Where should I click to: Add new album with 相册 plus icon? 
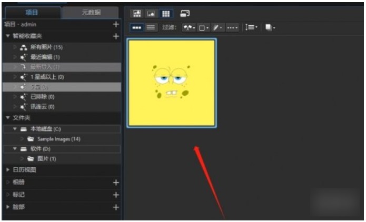tap(116, 183)
